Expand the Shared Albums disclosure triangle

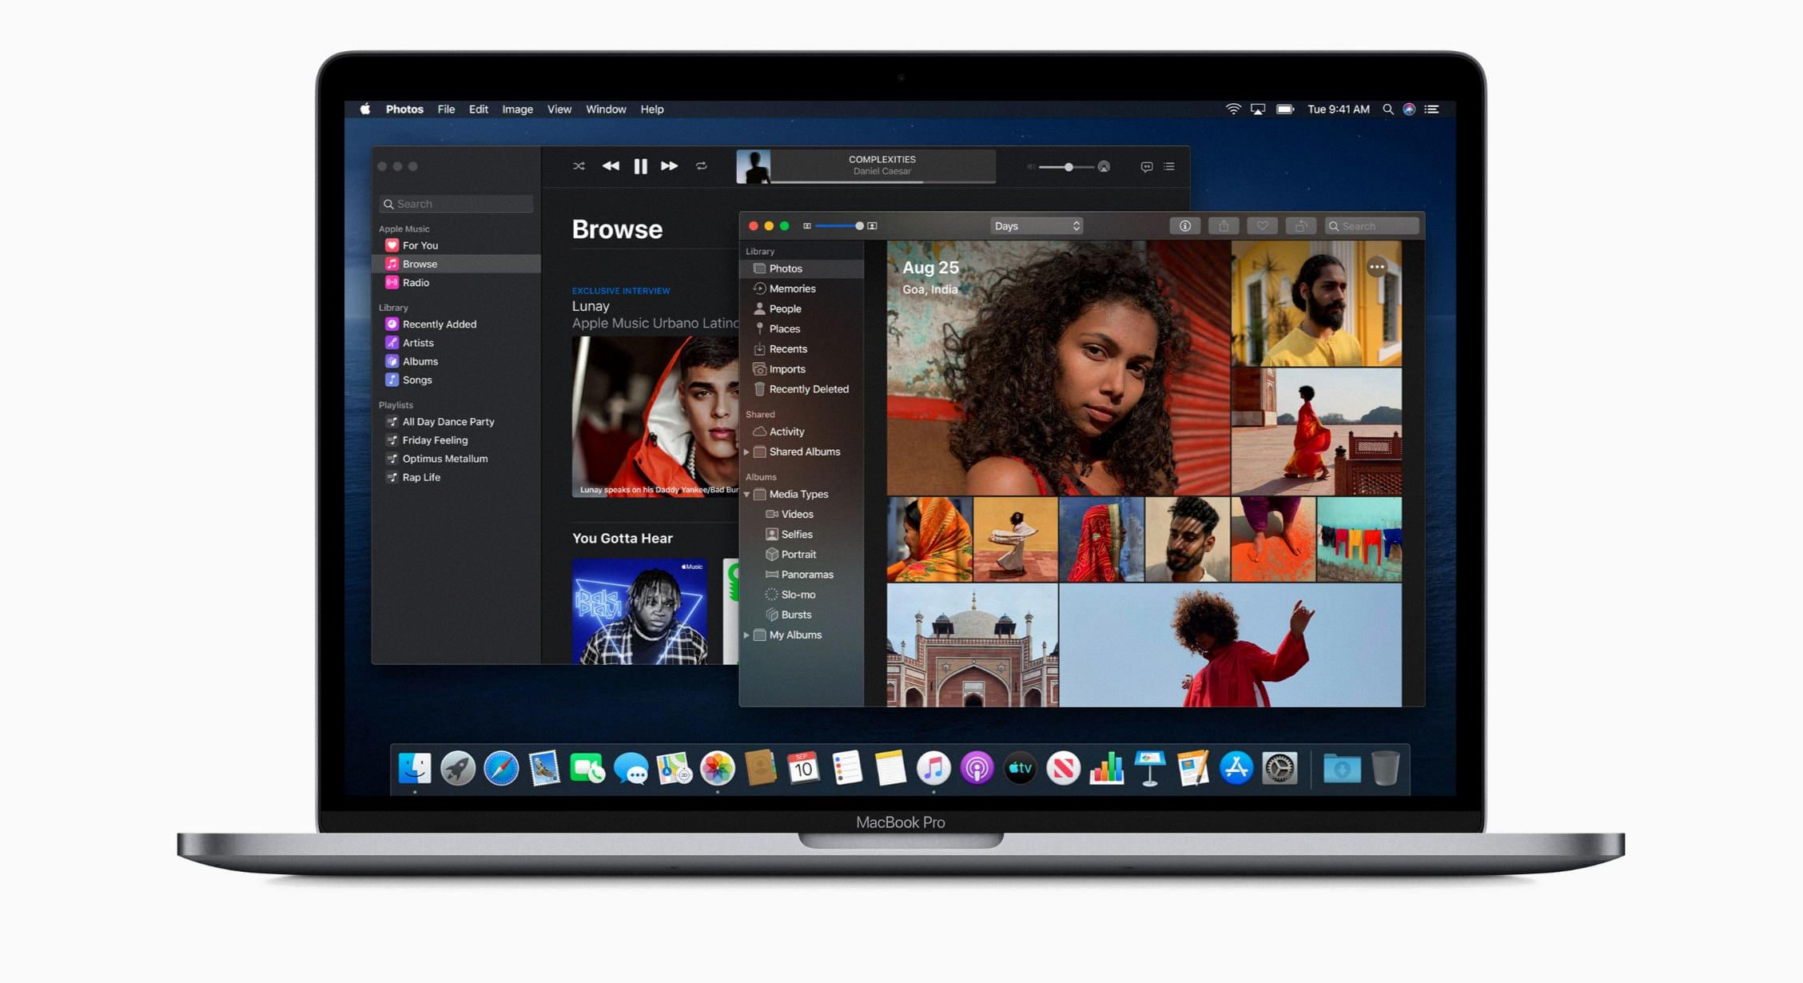[x=746, y=452]
